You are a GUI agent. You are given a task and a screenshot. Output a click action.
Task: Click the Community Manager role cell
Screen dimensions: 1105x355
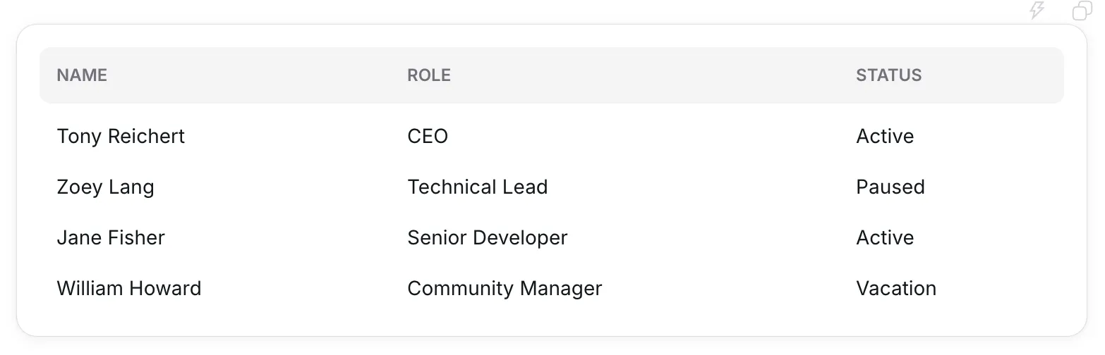(505, 288)
